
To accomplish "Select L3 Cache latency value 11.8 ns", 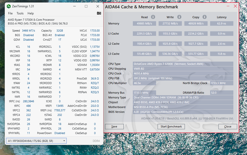I will [222, 54].
